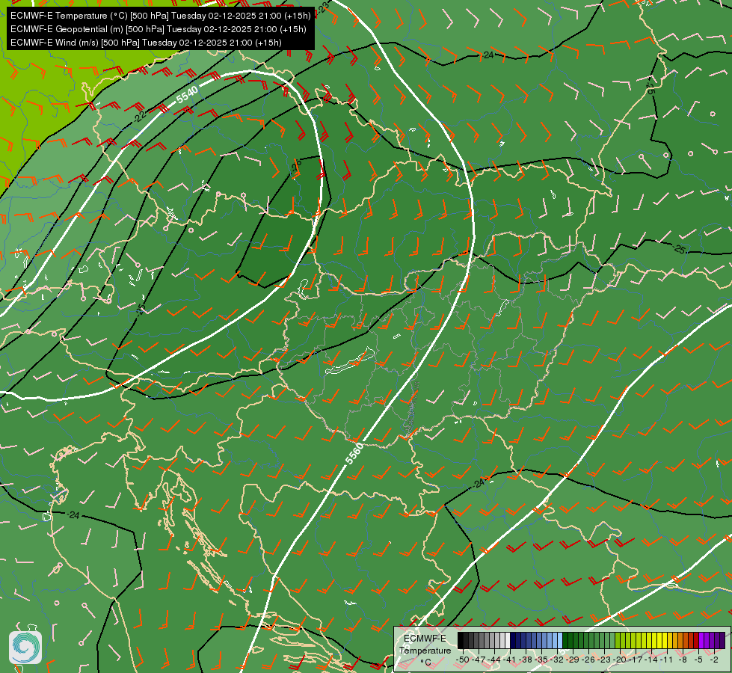The width and height of the screenshot is (732, 673).
Task: Click the -44 legend tick label
Action: [x=494, y=660]
